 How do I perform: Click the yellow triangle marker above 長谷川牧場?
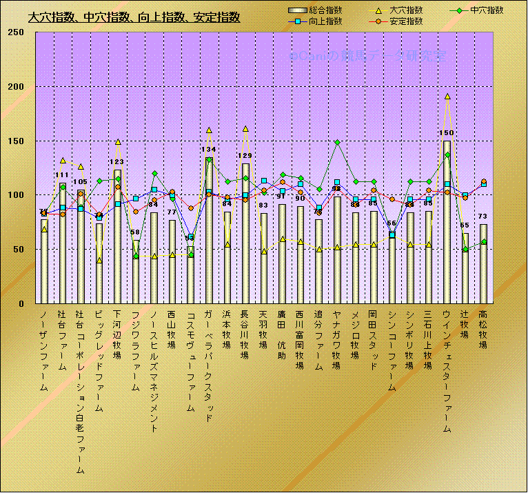[245, 129]
